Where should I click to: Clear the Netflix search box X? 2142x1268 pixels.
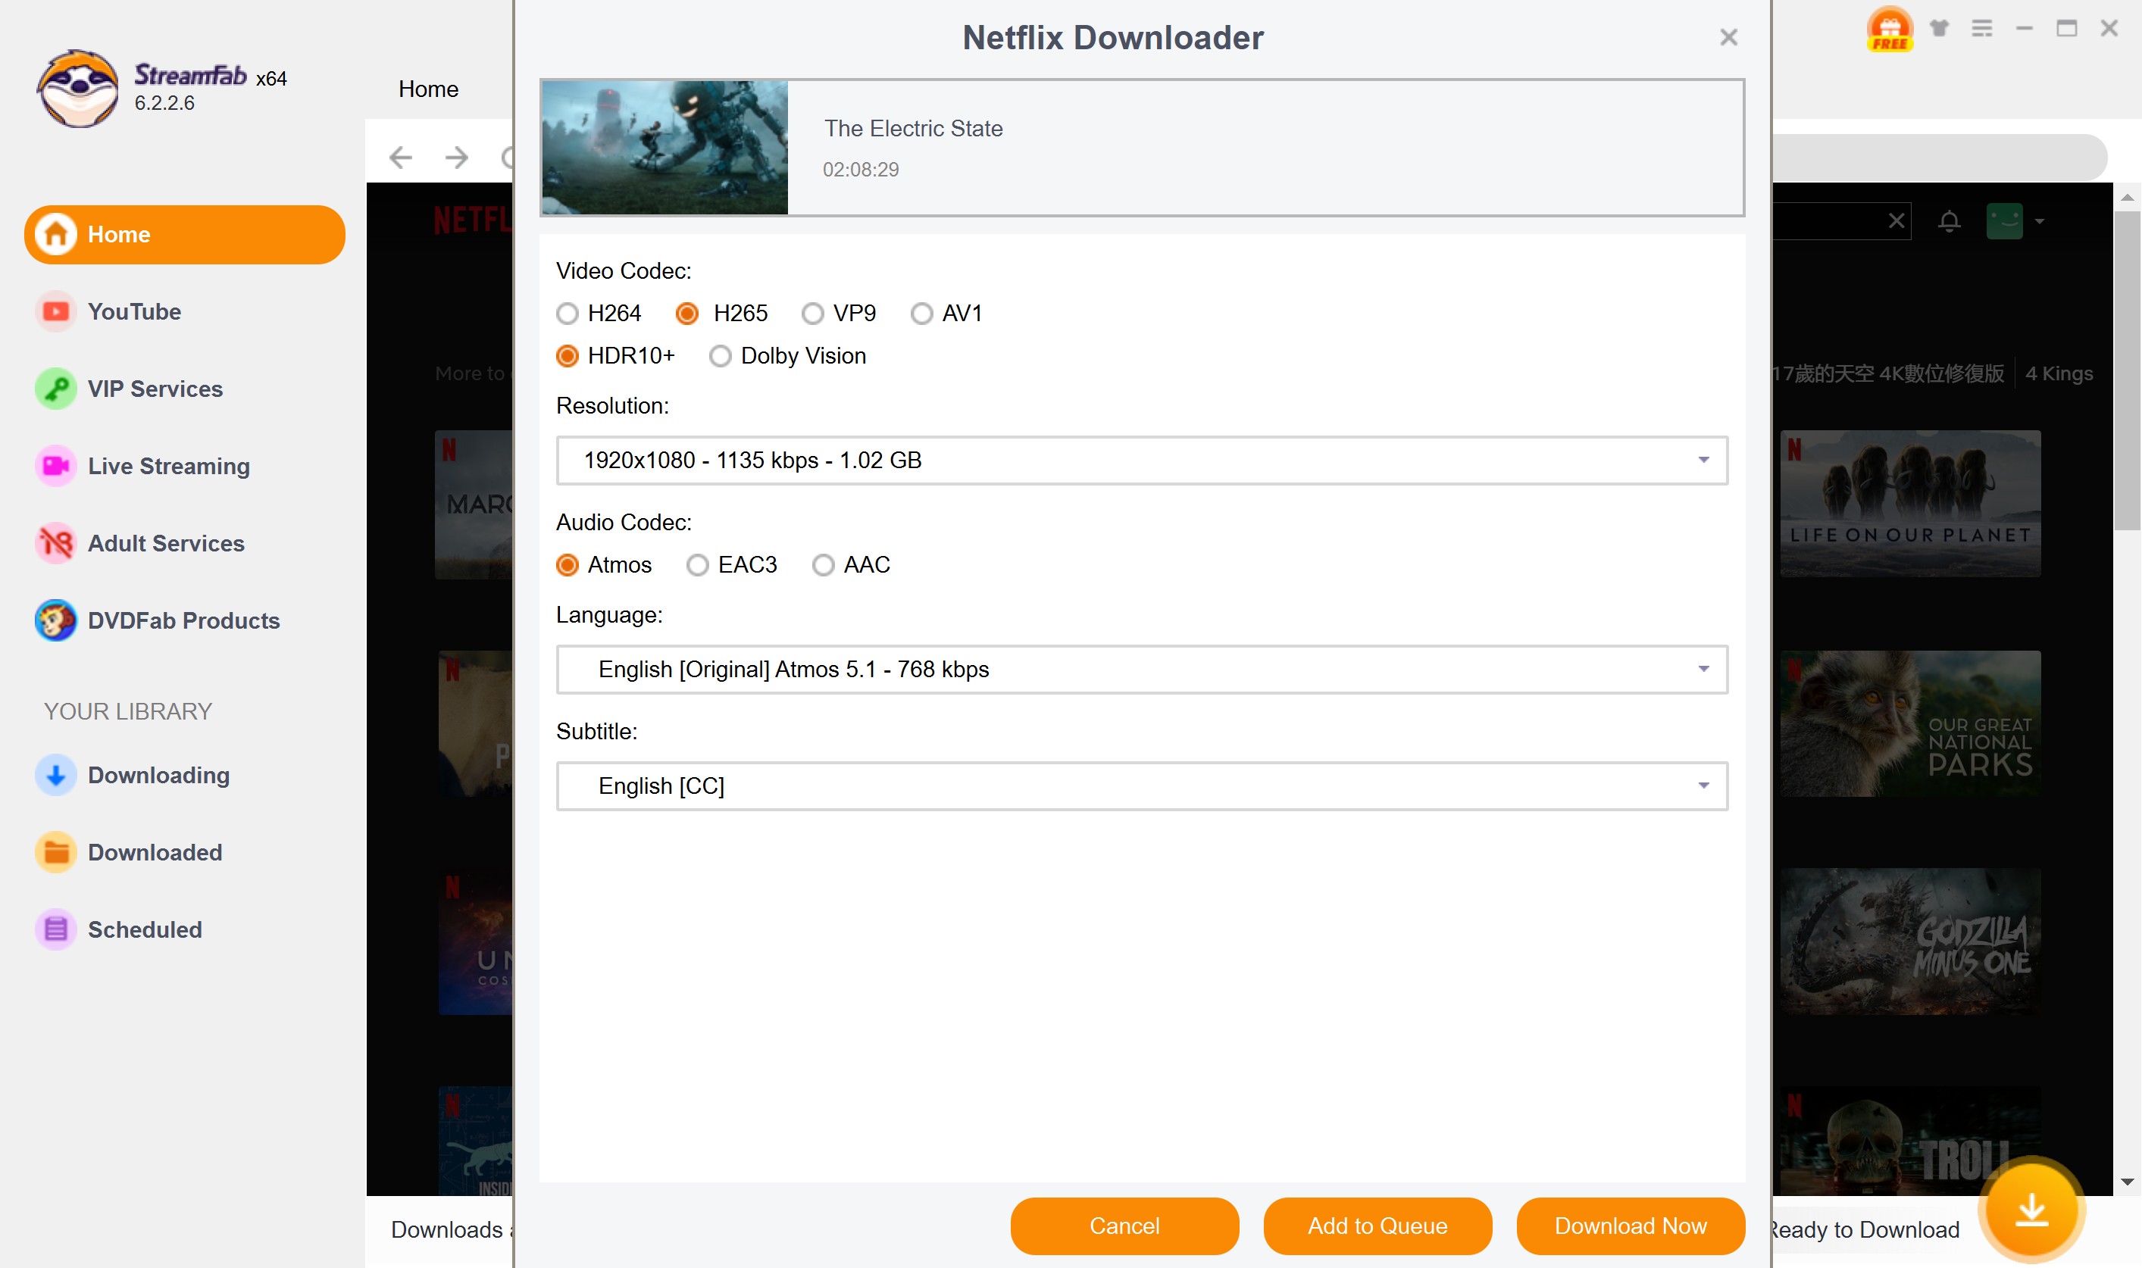pos(1896,220)
